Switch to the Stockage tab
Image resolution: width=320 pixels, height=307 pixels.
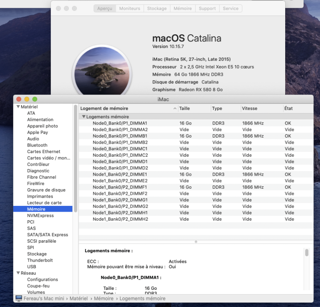tap(157, 9)
